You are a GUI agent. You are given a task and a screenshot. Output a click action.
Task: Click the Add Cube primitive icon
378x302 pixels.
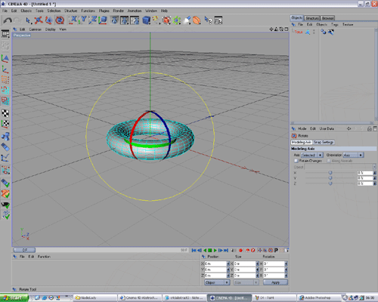click(x=146, y=20)
